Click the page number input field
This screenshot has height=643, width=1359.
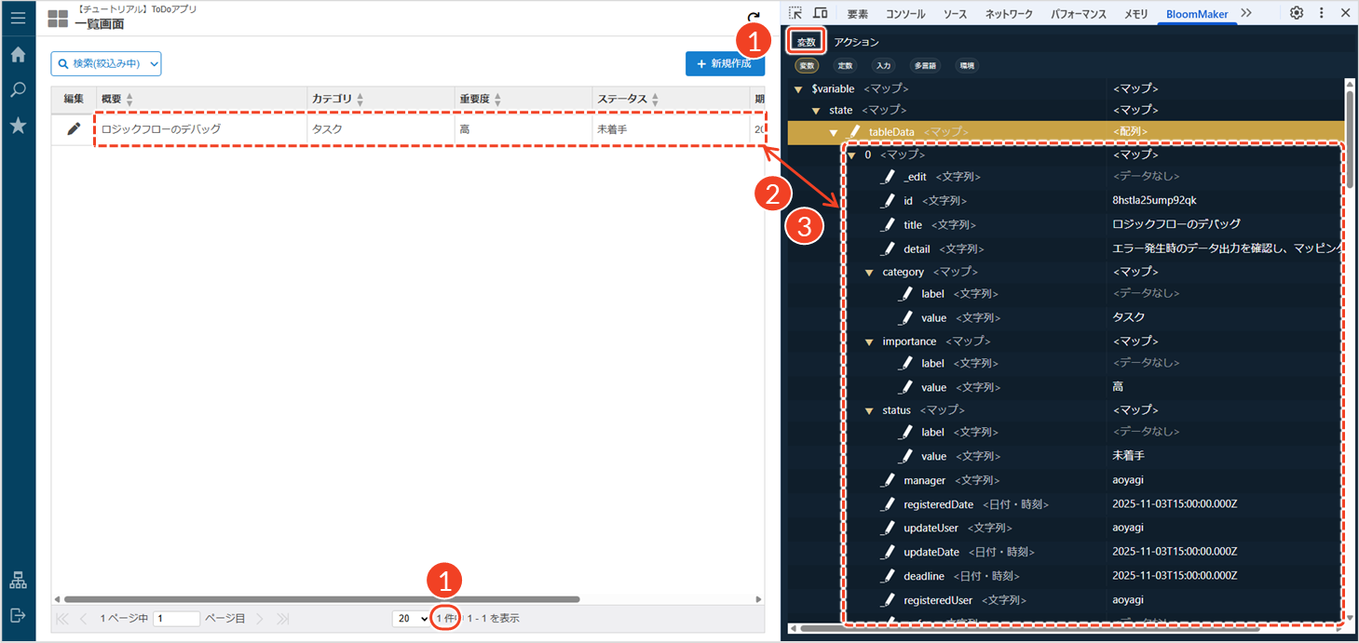[x=176, y=619]
